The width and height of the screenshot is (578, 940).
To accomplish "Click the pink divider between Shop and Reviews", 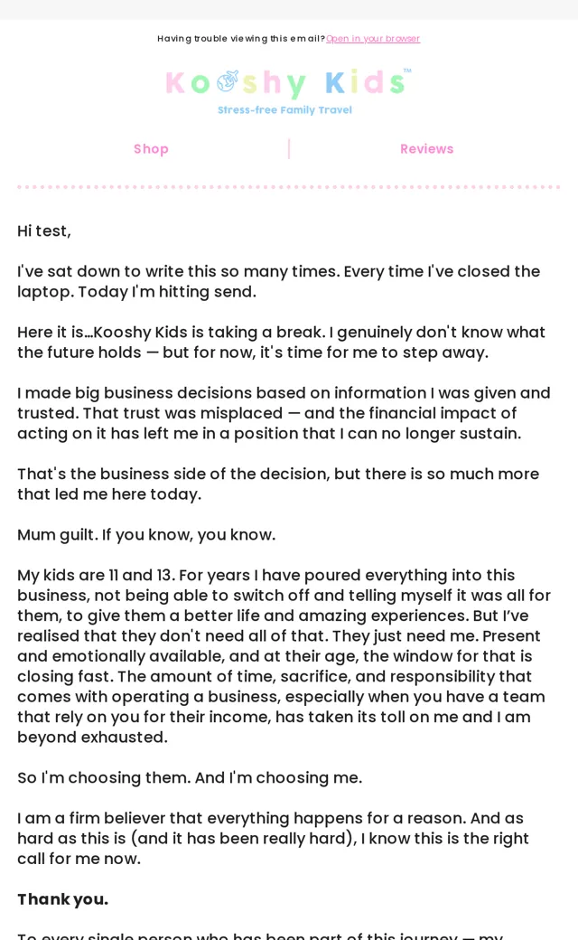I will pos(289,148).
